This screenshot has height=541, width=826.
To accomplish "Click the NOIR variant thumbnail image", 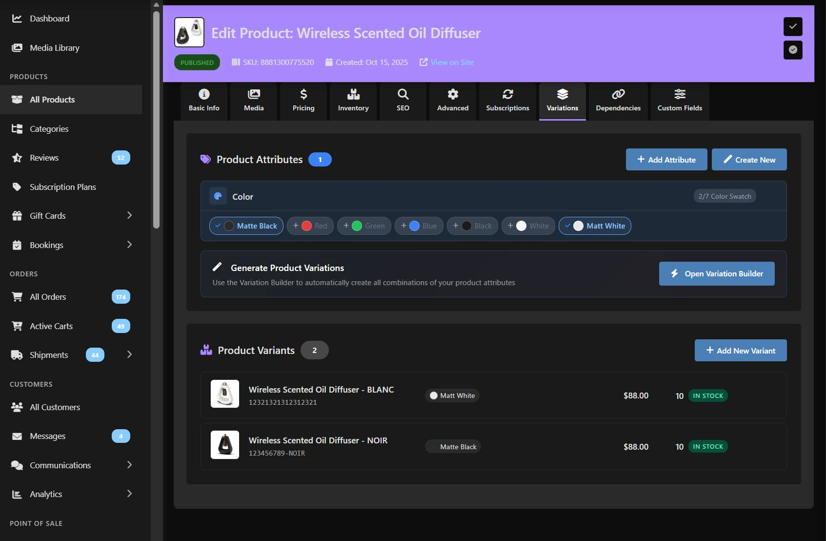I will click(x=225, y=445).
